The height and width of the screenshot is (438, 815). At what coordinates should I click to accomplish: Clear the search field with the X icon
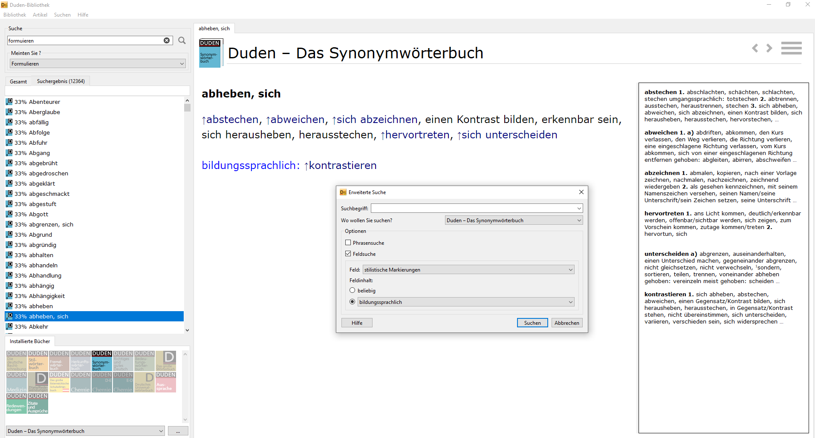167,40
